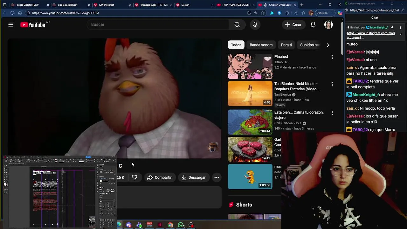Click the Titmouse channel name

tap(281, 62)
